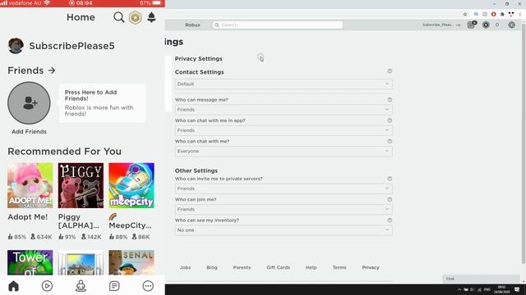The height and width of the screenshot is (295, 526).
Task: Open the Who can chat with me dropdown
Action: tap(284, 151)
